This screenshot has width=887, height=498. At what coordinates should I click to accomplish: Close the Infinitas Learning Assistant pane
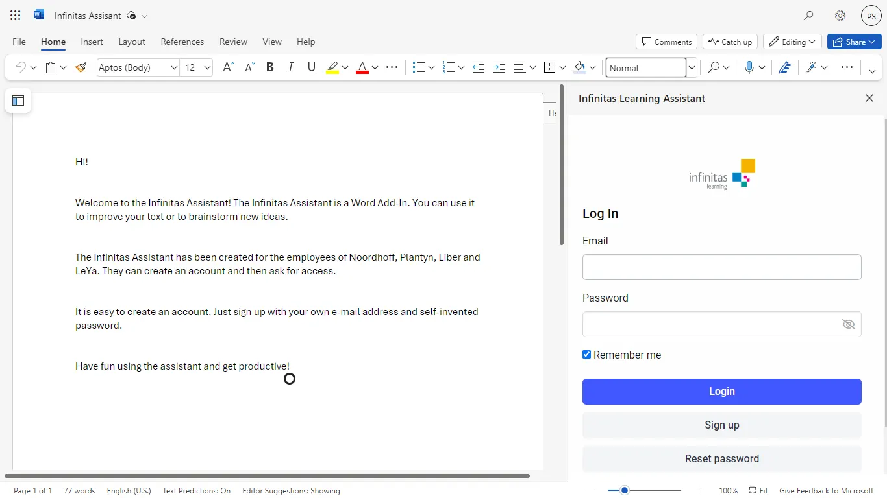click(869, 98)
